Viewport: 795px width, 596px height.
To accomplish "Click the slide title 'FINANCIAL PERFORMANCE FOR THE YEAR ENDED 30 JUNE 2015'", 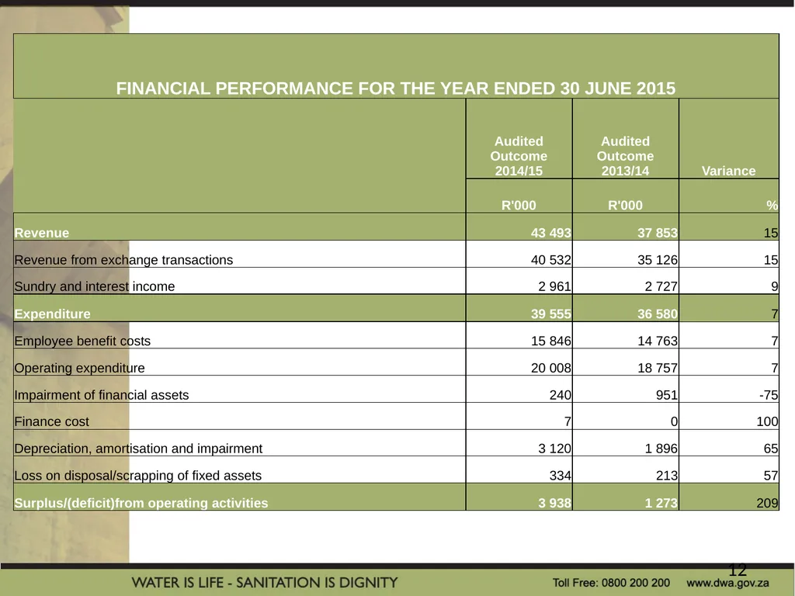I will click(x=395, y=88).
